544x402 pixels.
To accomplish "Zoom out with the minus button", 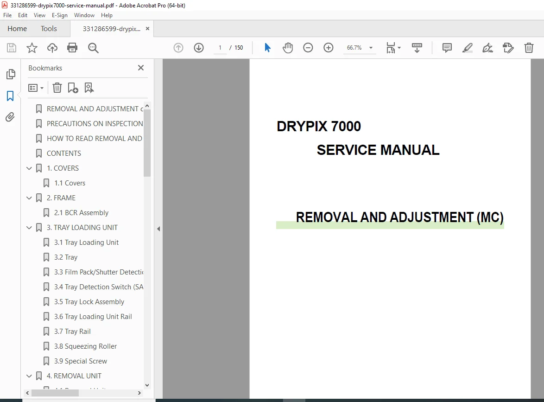I will pyautogui.click(x=308, y=48).
